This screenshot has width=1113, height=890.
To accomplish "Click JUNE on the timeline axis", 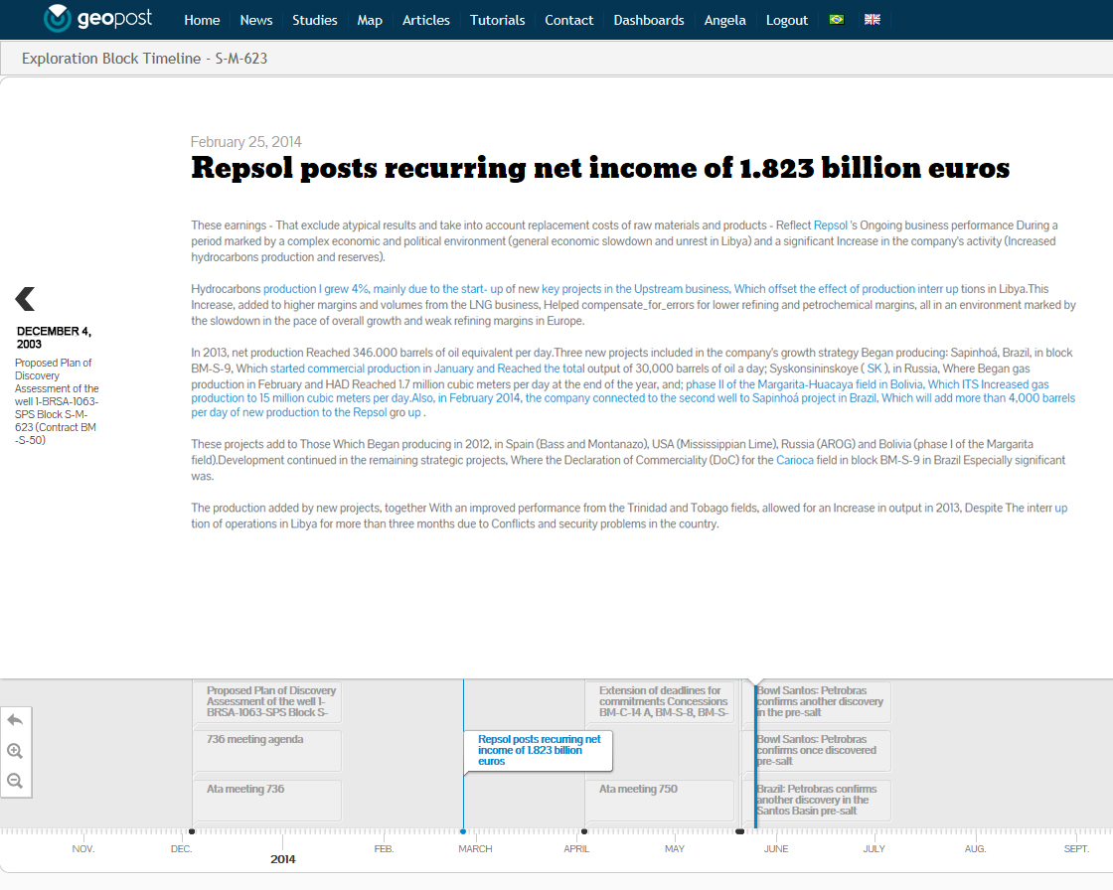I will click(x=776, y=849).
